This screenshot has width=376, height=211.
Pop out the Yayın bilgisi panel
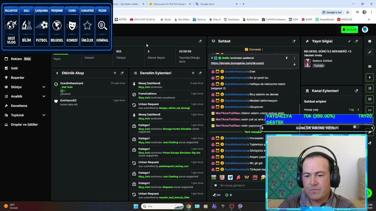pos(356,41)
